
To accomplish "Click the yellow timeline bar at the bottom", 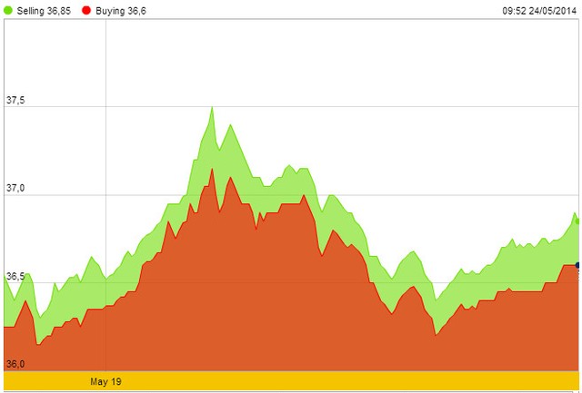I will point(291,382).
